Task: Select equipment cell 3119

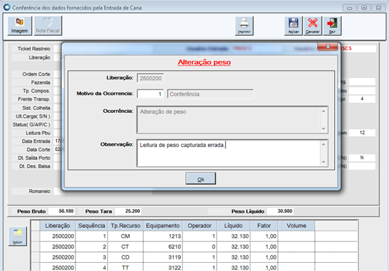Action: point(163,257)
